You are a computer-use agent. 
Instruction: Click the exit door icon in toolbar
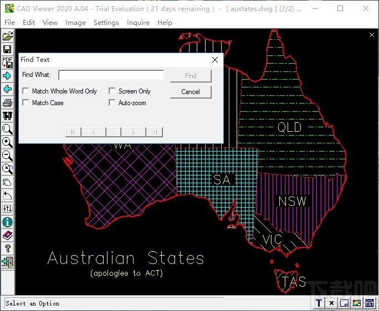(8, 262)
